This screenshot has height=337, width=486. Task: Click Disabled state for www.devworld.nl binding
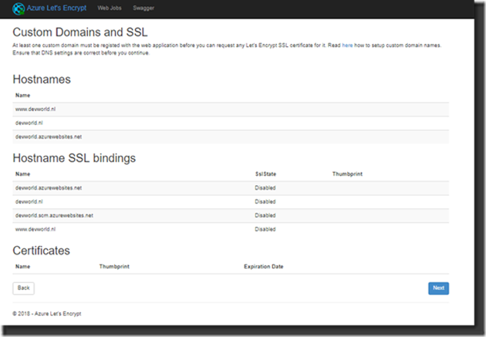coord(265,229)
